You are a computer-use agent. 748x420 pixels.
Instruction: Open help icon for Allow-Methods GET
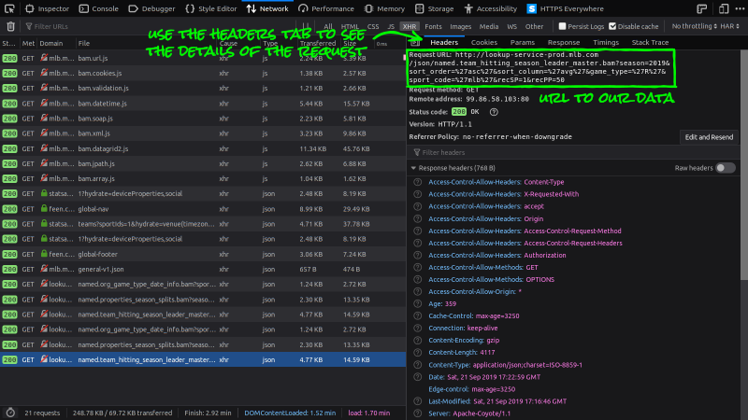(417, 267)
